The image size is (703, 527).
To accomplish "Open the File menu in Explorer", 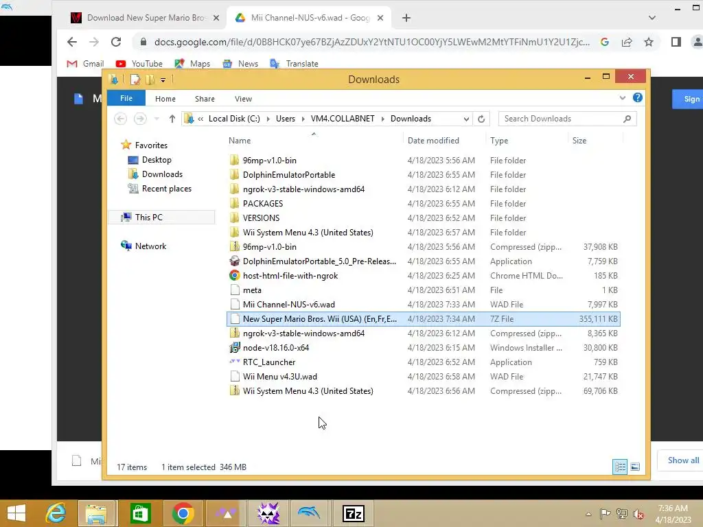I will click(x=126, y=98).
